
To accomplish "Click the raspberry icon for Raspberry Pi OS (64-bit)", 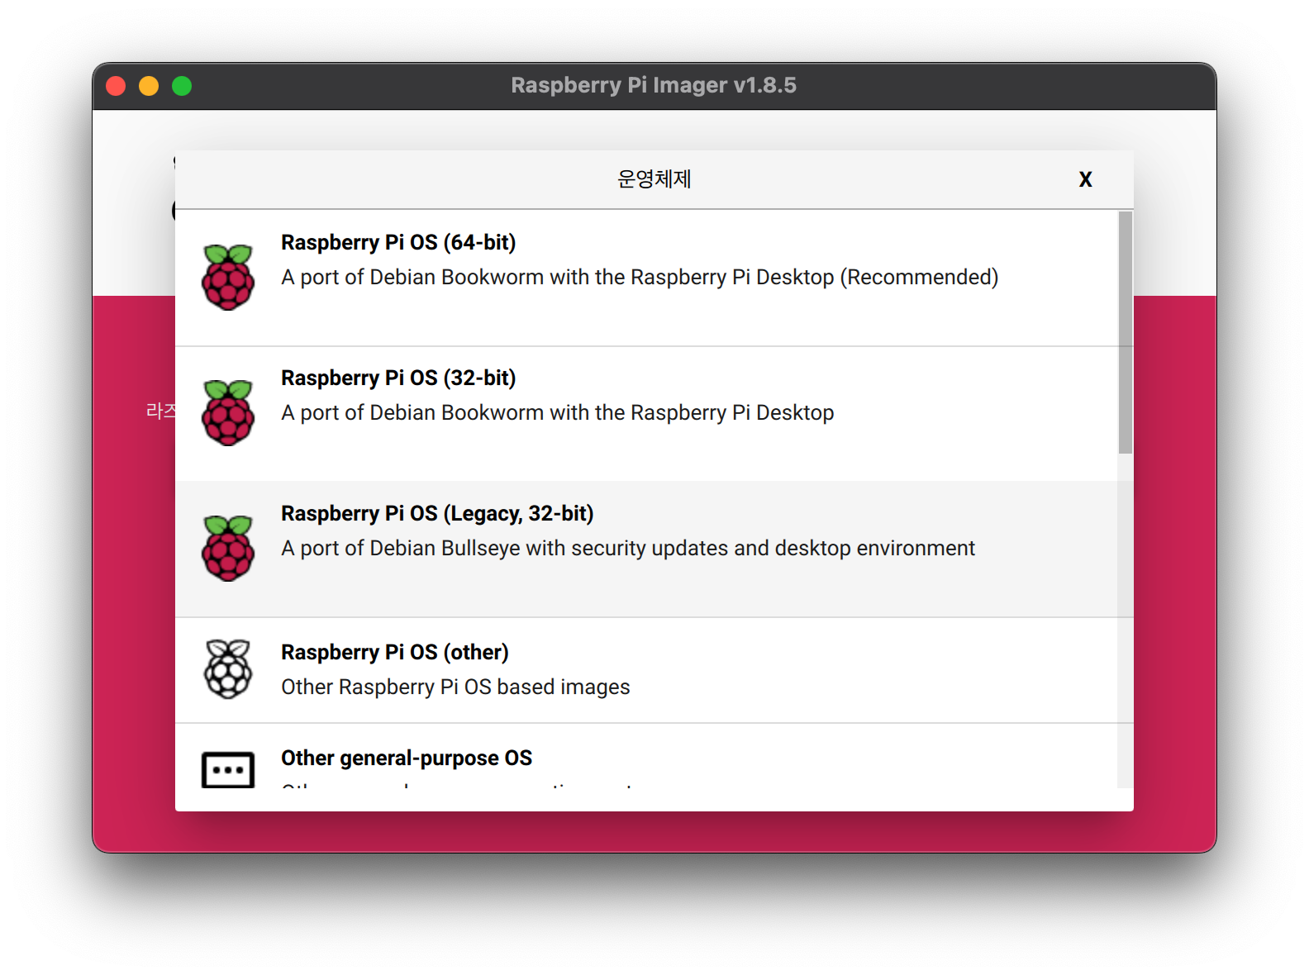I will [228, 277].
